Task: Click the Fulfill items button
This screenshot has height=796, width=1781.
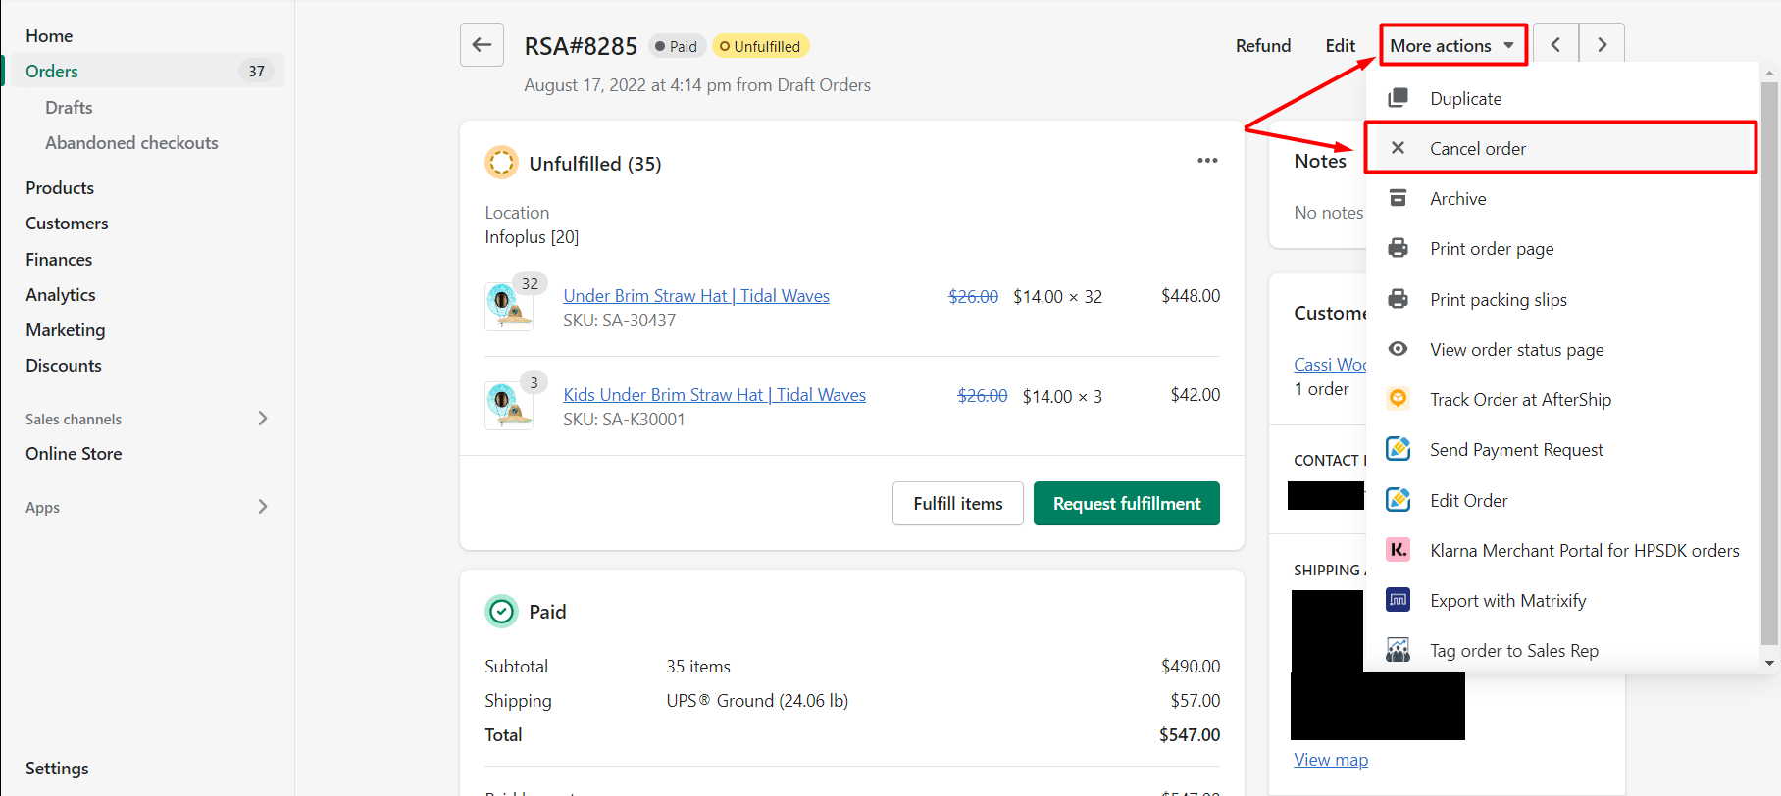Action: click(x=957, y=503)
